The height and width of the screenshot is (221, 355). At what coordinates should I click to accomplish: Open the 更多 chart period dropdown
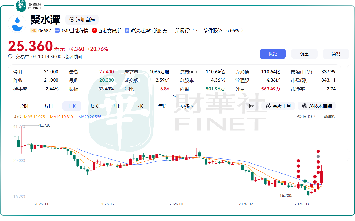click(187, 106)
